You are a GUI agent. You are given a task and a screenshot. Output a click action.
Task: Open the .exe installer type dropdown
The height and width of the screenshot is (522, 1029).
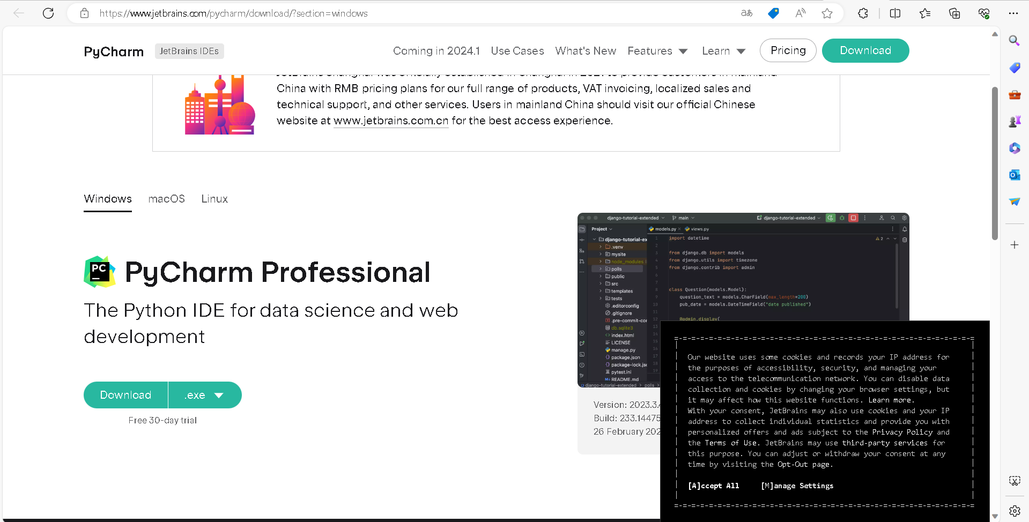click(x=205, y=395)
